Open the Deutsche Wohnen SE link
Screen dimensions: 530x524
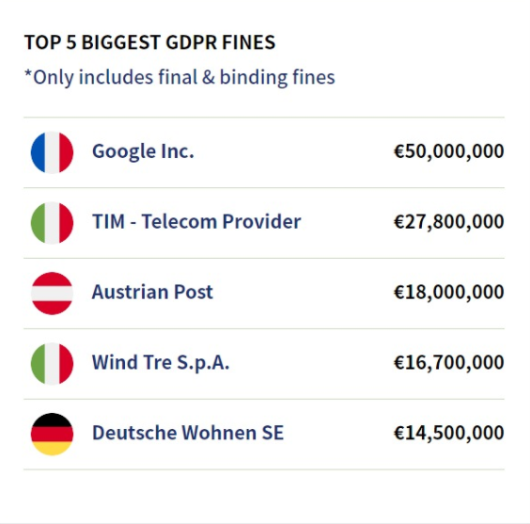pyautogui.click(x=188, y=433)
